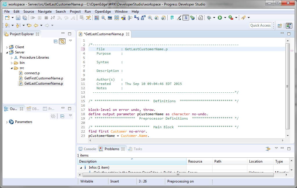The width and height of the screenshot is (297, 188).
Task: Click the Save icon in the toolbar
Action: [18, 18]
